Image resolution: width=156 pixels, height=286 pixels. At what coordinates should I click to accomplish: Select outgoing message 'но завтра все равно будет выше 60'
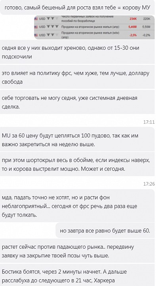106,230
